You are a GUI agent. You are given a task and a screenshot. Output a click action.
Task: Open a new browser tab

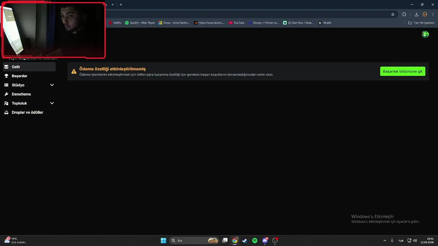(121, 4)
